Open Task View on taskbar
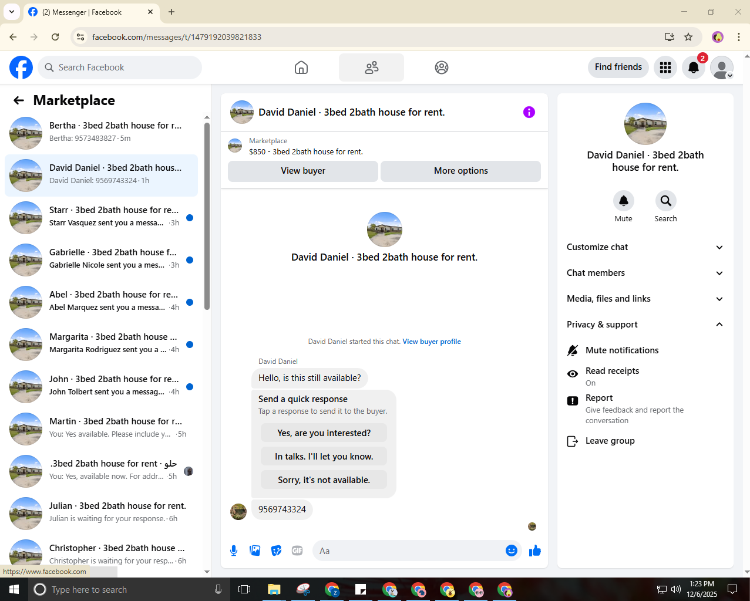 (x=244, y=589)
